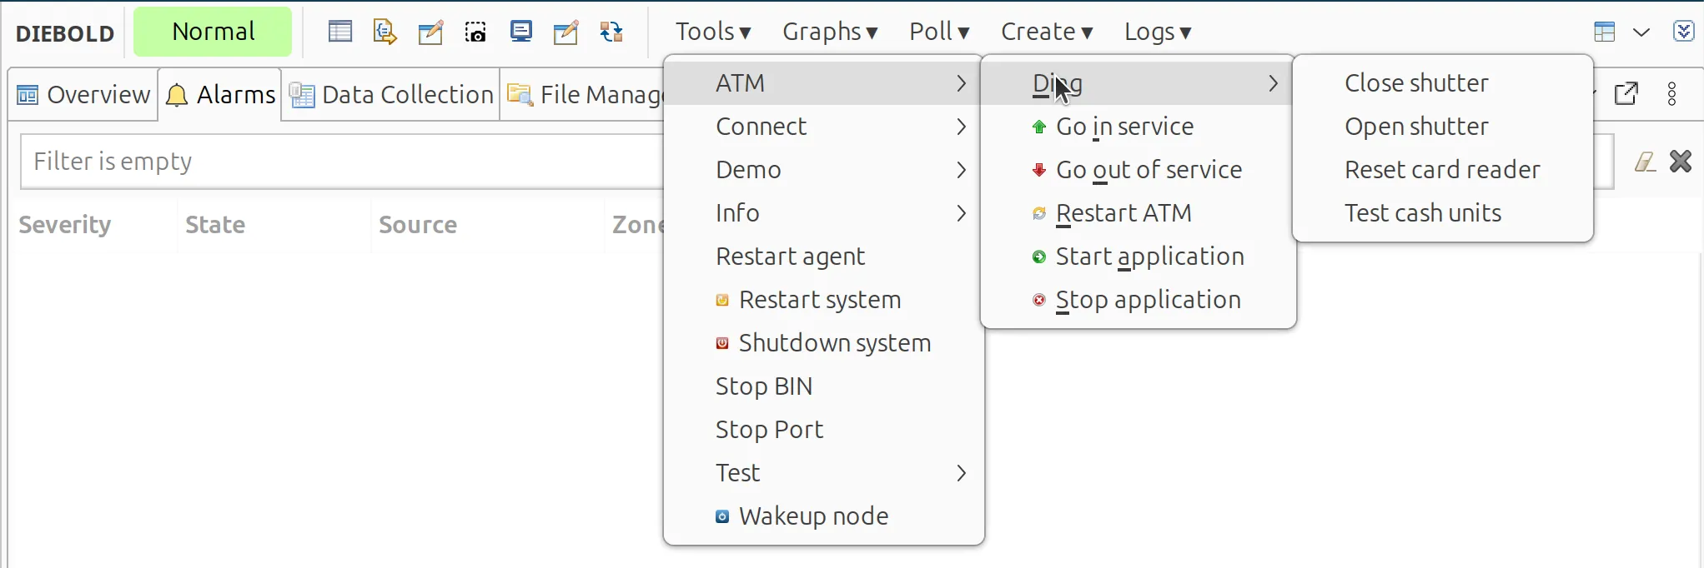Screen dimensions: 1704x568
Task: Click the blue monitor console icon
Action: point(521,32)
